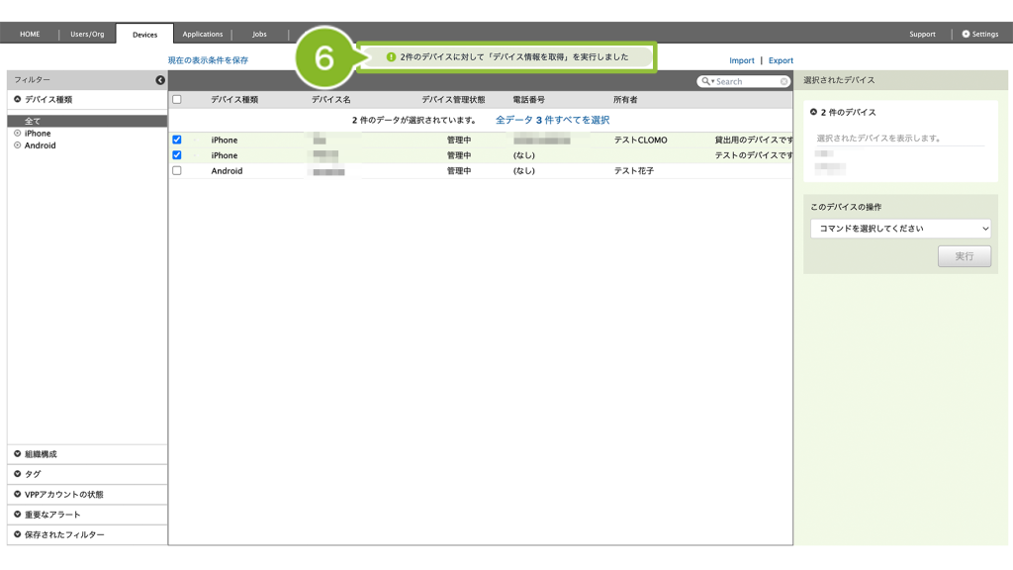Click the 全データ 3 件すべてを選択 link
The image size is (1013, 570).
(x=552, y=120)
